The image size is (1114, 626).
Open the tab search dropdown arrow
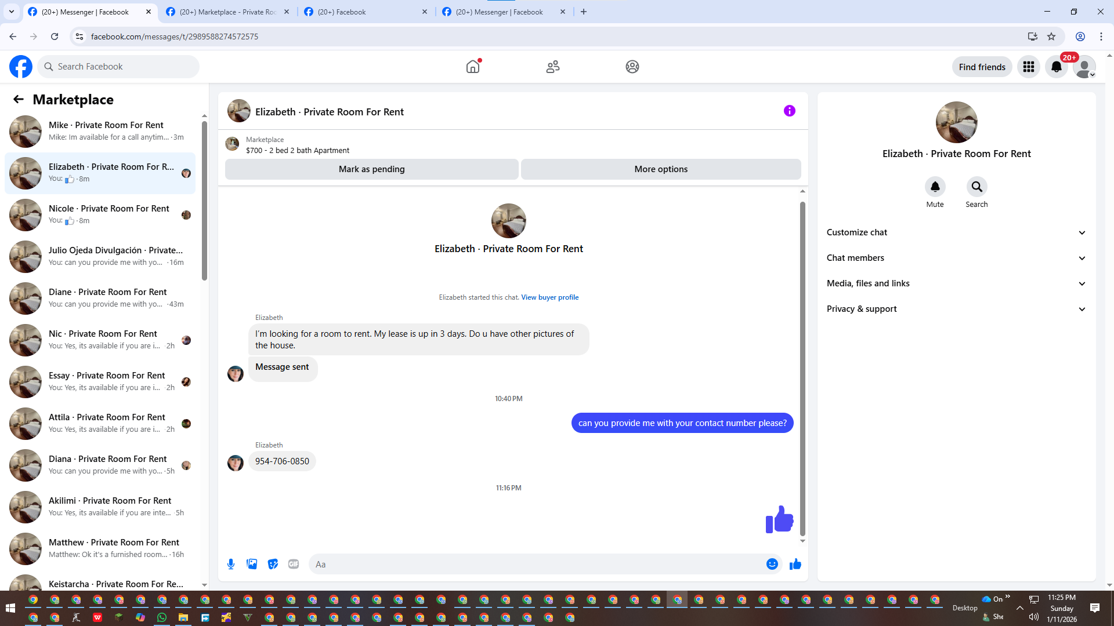click(x=12, y=12)
